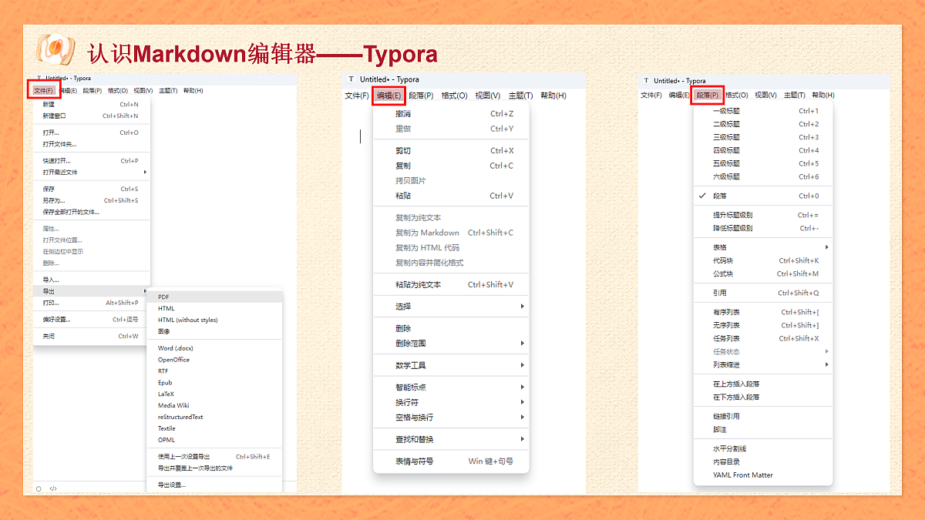
Task: Select LaTeX export option
Action: tap(215, 394)
